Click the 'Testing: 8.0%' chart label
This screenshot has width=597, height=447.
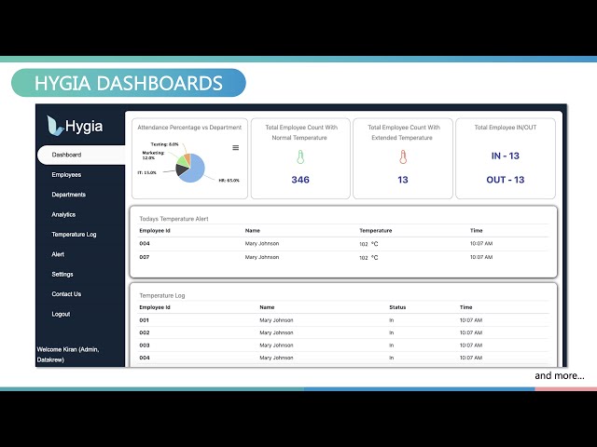[164, 144]
